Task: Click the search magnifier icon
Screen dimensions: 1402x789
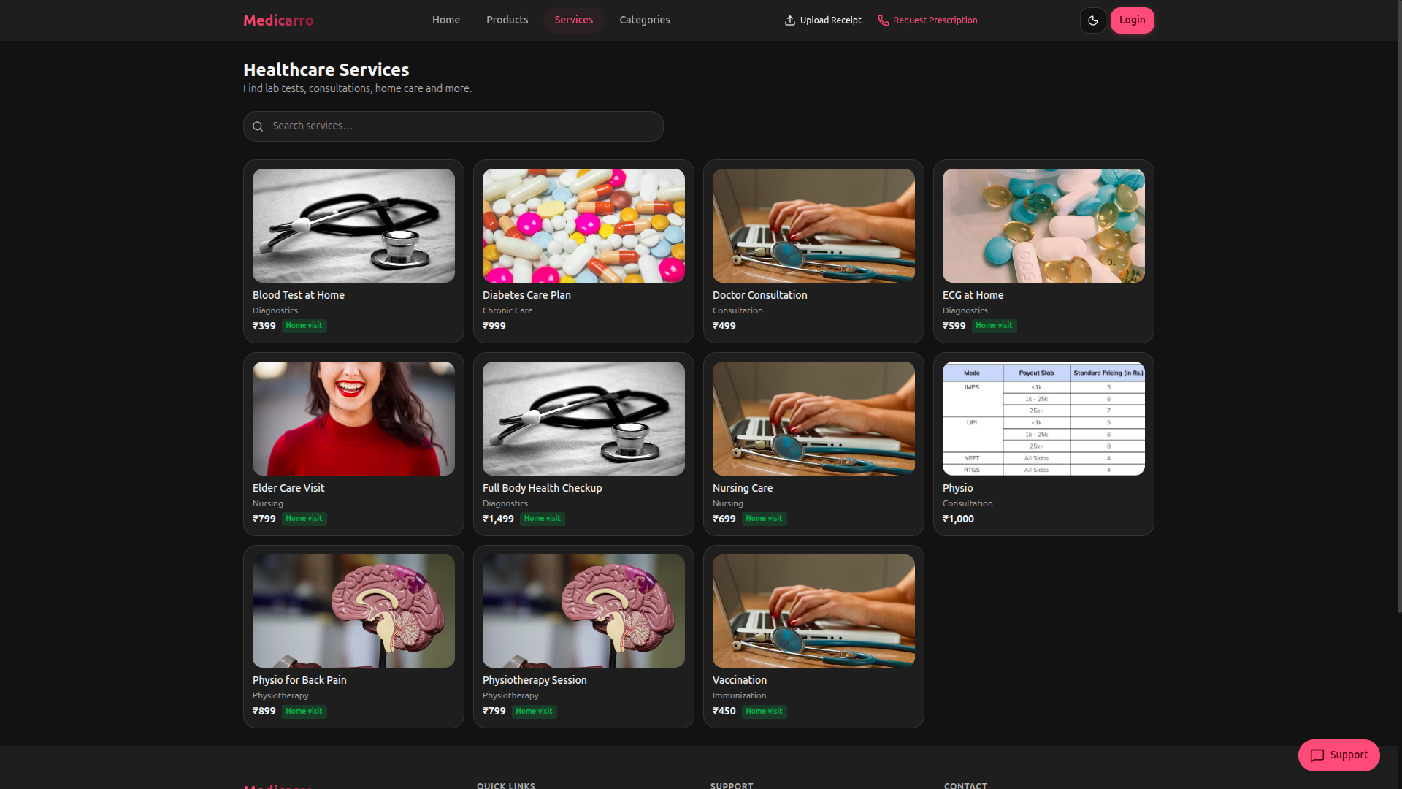Action: pos(258,126)
